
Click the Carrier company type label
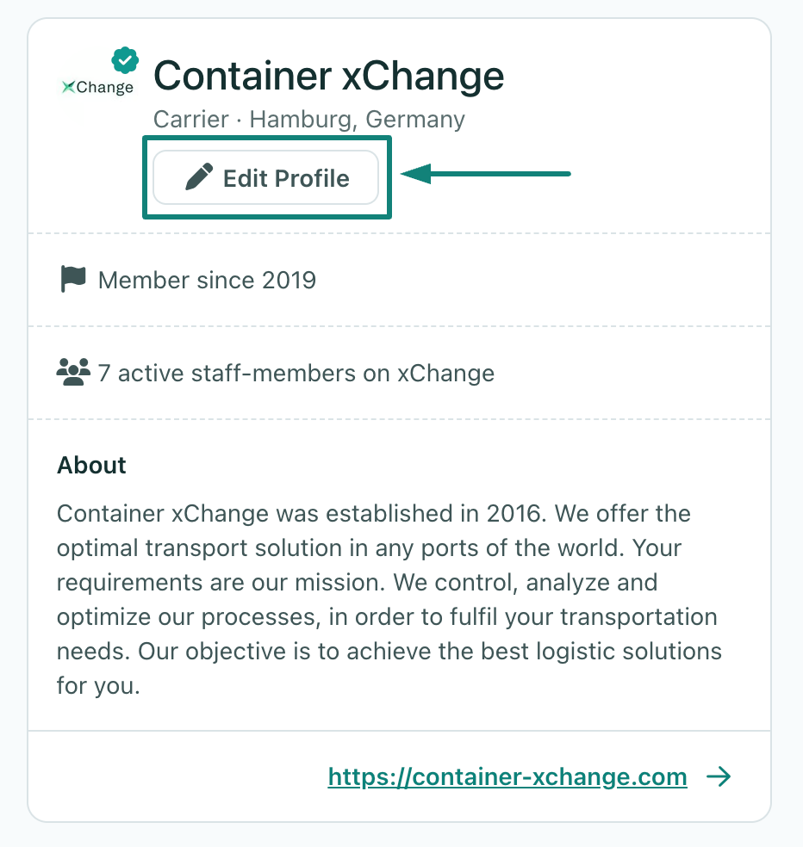[x=190, y=119]
